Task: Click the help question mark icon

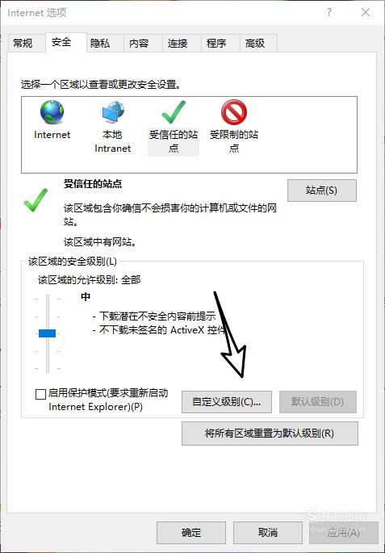Action: click(x=329, y=12)
